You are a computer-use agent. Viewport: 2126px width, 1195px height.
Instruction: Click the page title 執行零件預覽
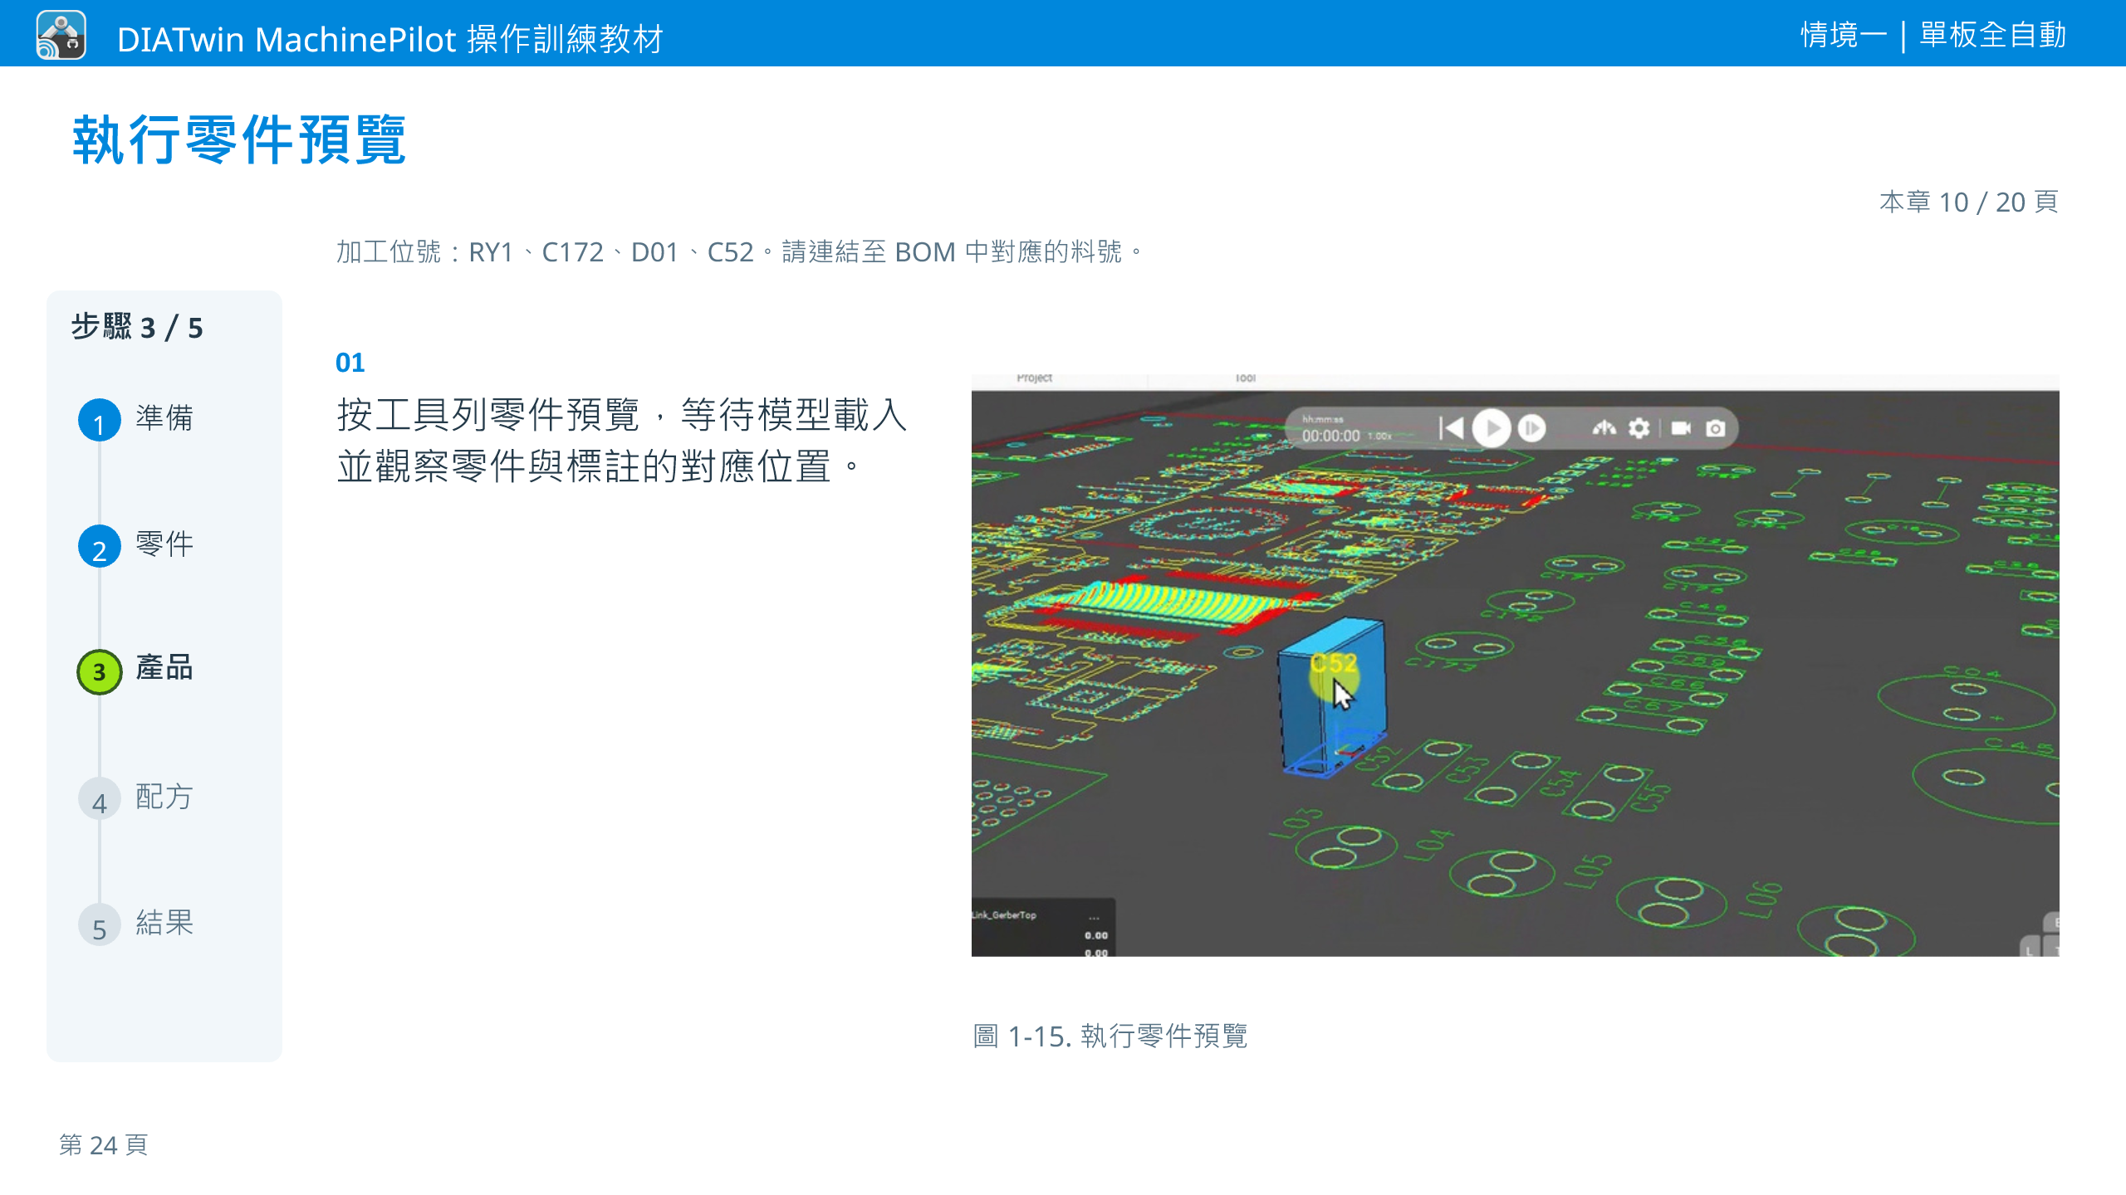[239, 139]
